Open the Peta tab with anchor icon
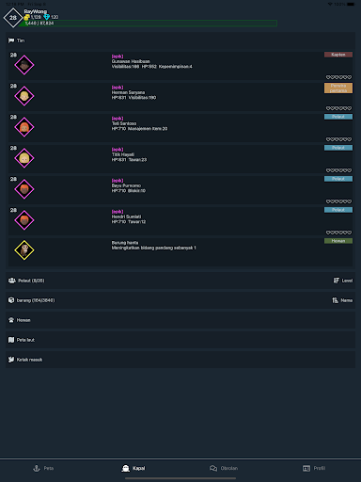This screenshot has width=361, height=482. tap(43, 468)
